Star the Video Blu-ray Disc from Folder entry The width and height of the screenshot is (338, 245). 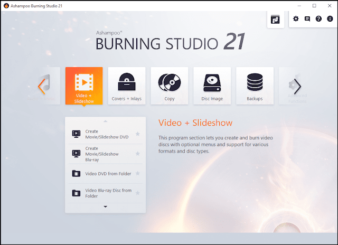pos(137,193)
